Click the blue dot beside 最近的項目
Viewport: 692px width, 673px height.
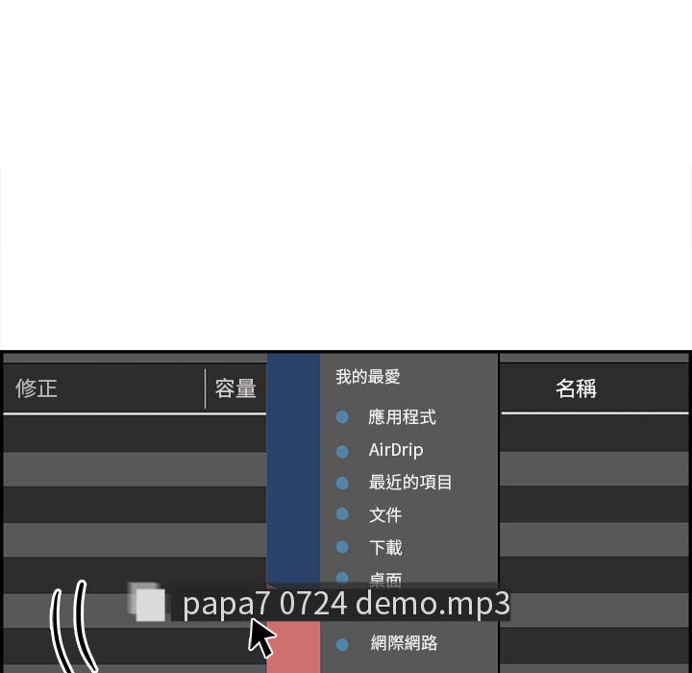tap(342, 483)
